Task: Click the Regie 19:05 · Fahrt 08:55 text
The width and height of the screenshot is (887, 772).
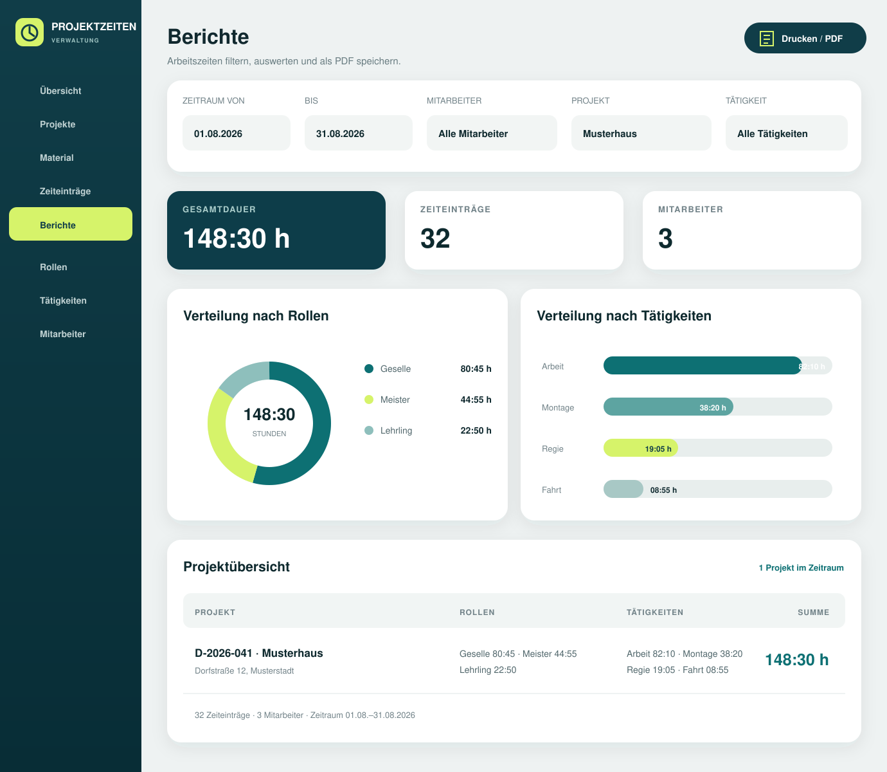Action: tap(677, 670)
